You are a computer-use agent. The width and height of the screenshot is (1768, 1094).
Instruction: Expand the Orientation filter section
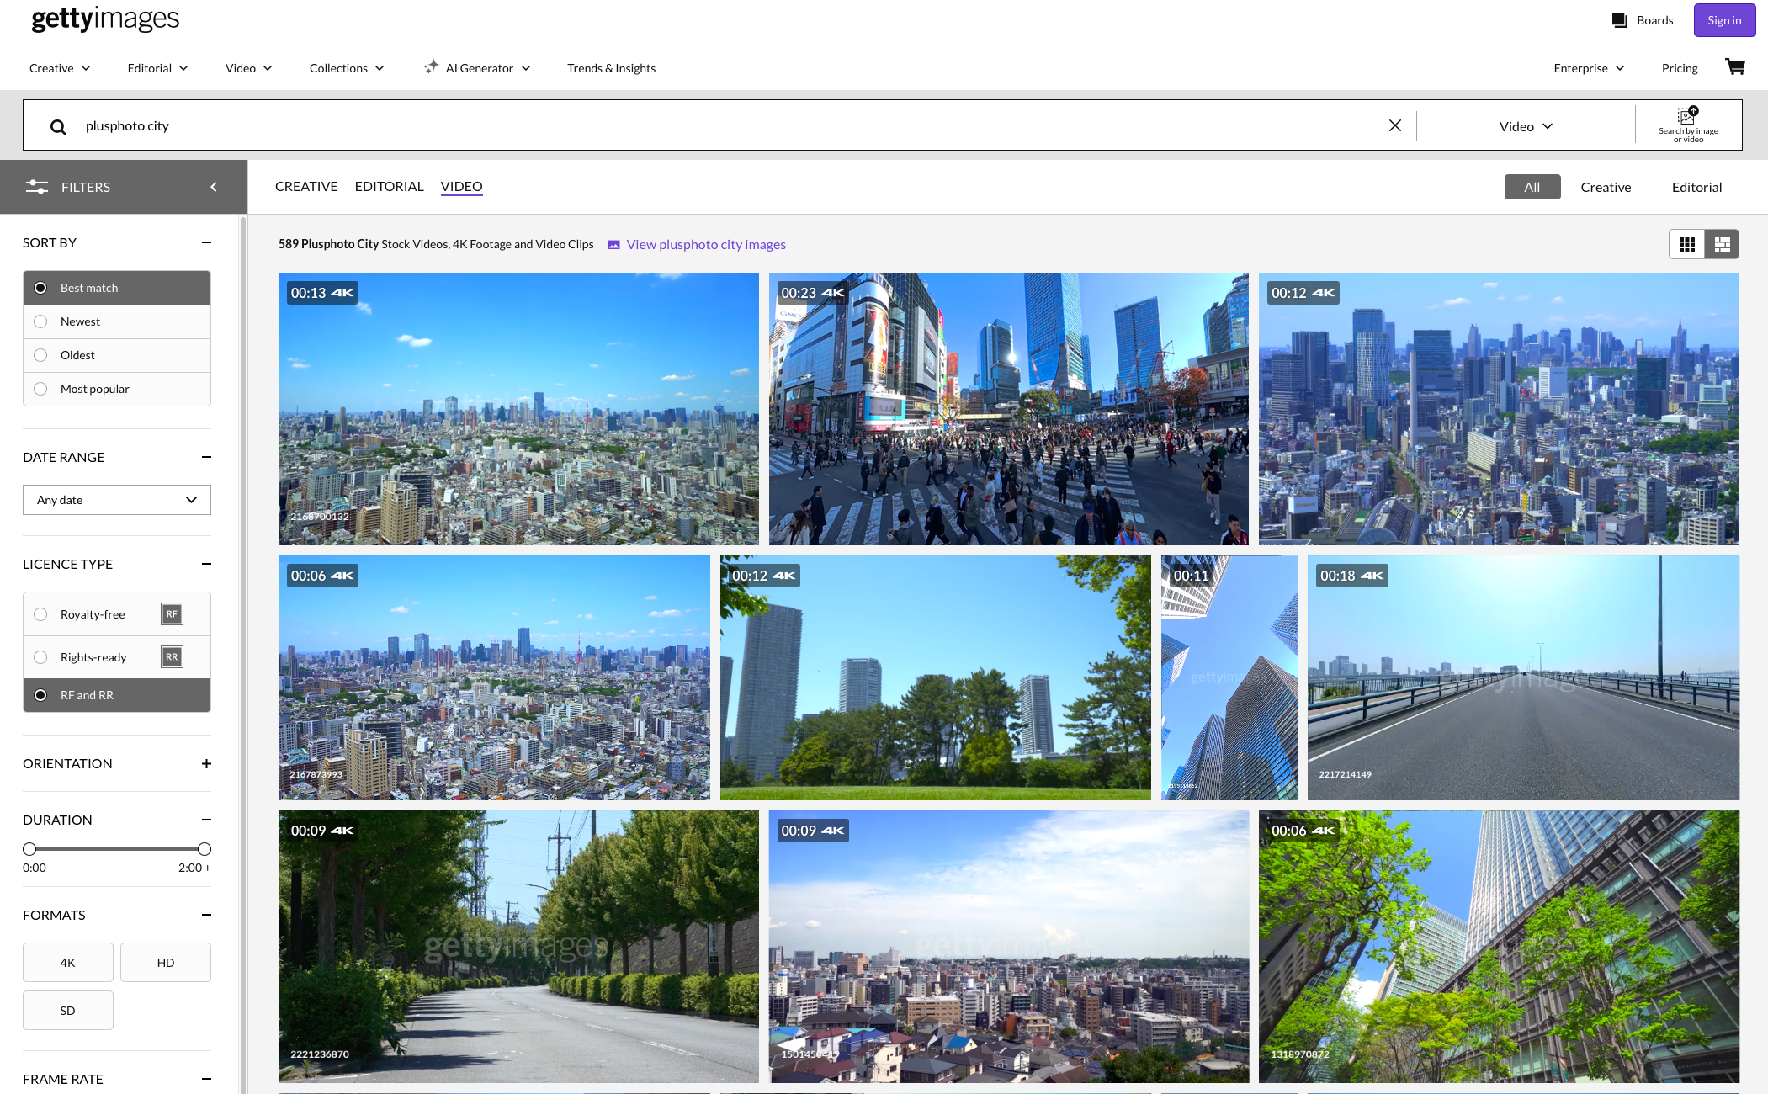point(206,763)
